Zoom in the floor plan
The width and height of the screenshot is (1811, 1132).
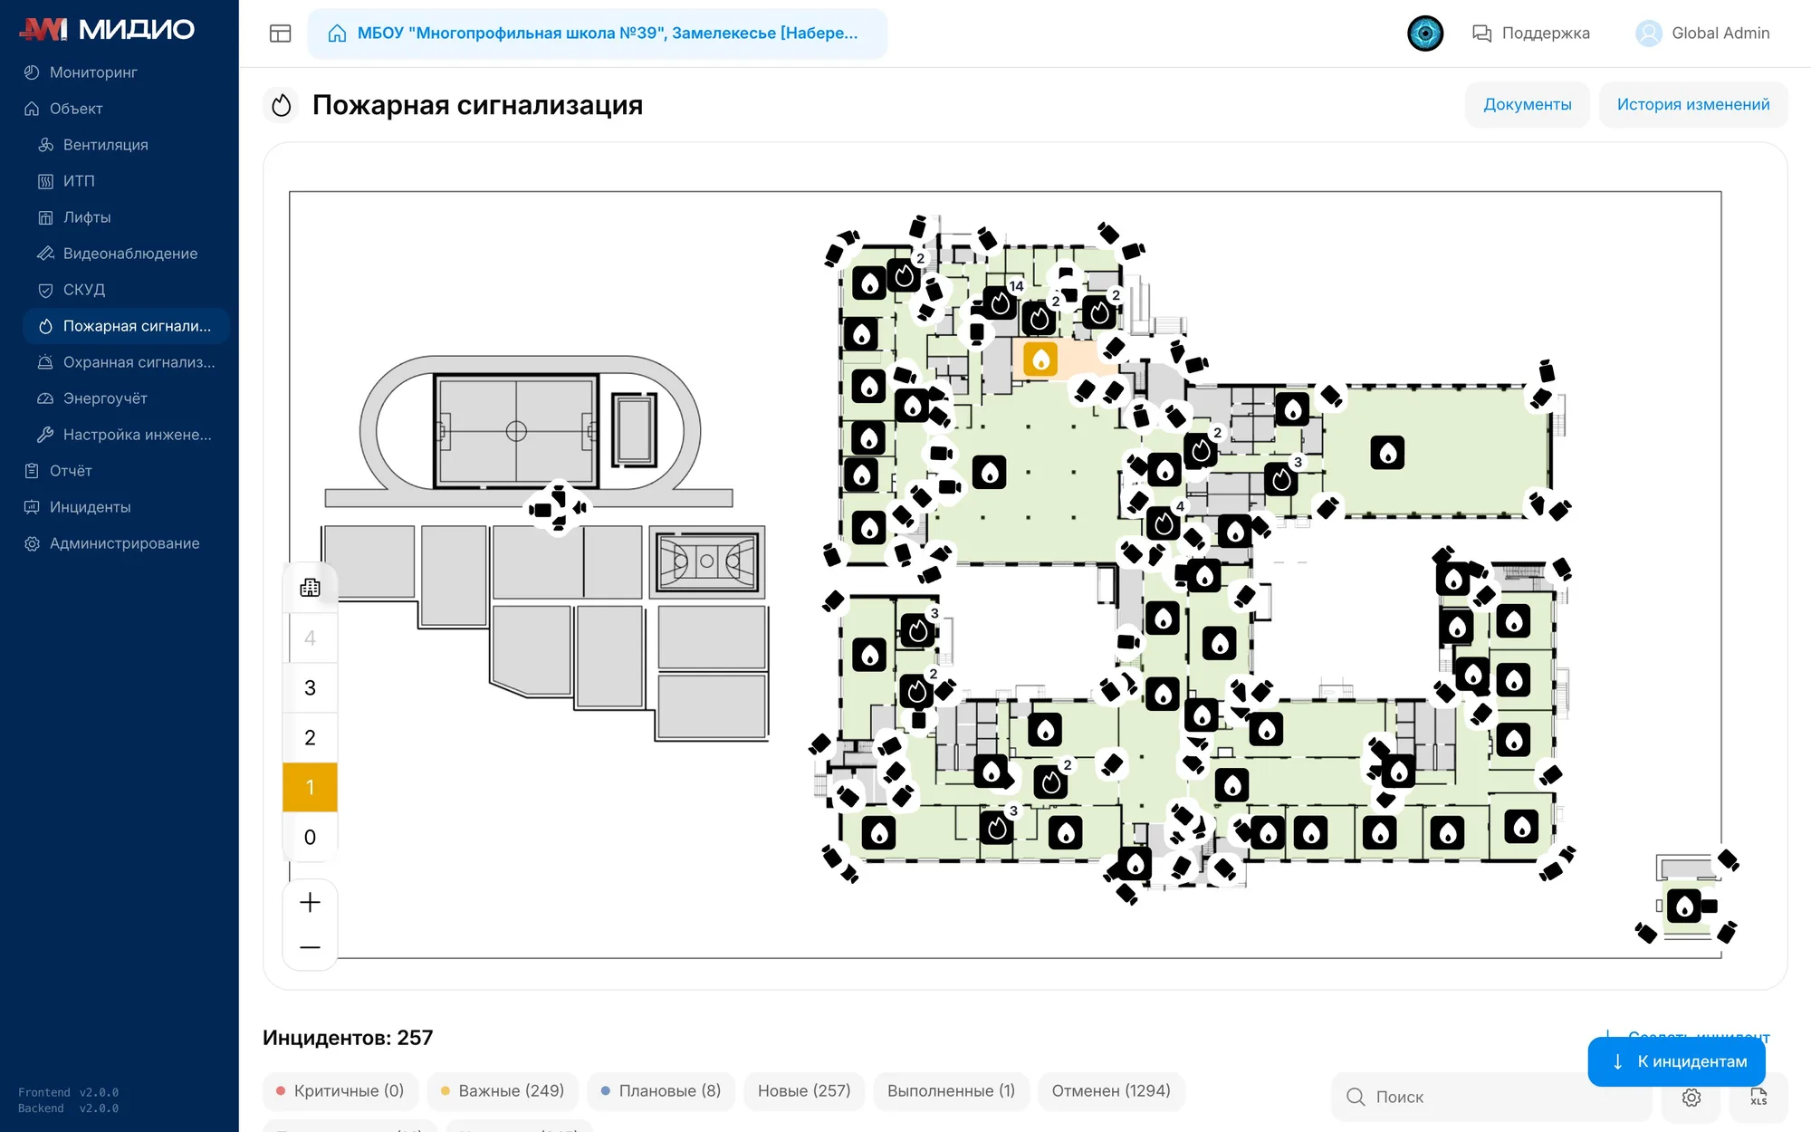(310, 902)
